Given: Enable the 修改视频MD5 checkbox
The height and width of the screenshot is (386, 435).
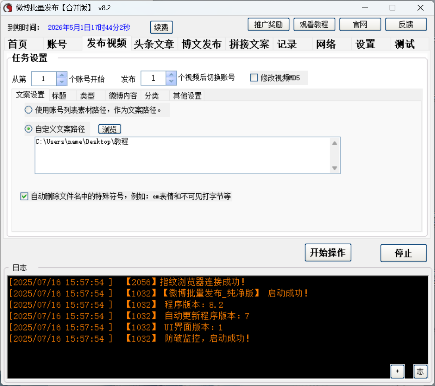Looking at the screenshot, I should 254,78.
